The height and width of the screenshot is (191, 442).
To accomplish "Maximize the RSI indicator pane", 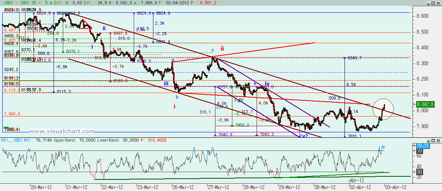I will point(434,140).
